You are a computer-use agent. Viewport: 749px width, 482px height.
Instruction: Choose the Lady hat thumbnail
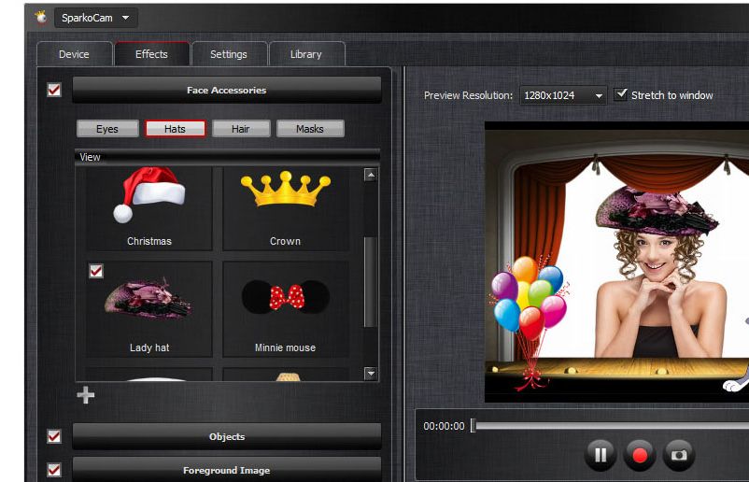(149, 308)
